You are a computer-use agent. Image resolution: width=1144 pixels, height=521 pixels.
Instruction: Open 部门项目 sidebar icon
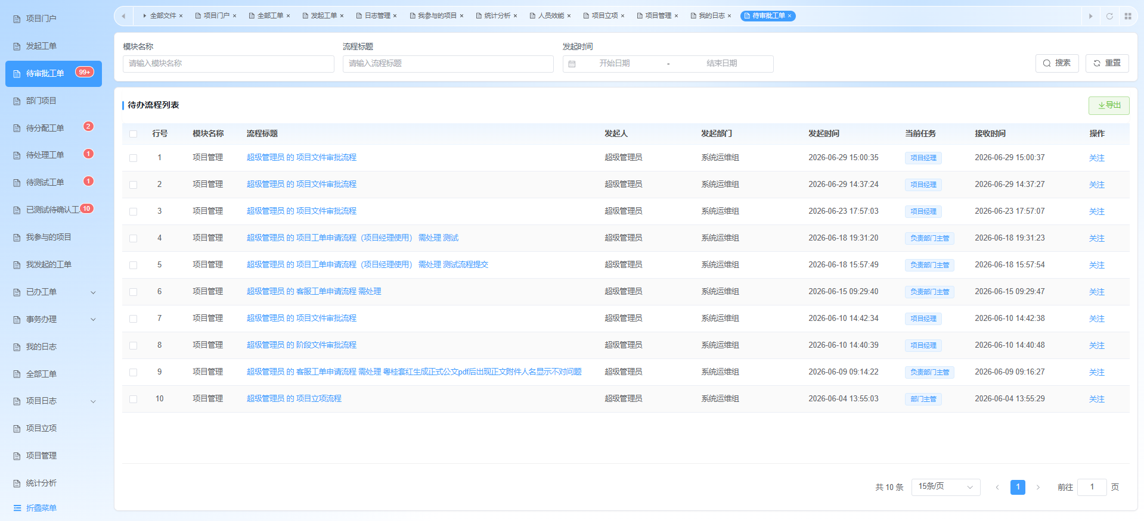(x=17, y=101)
